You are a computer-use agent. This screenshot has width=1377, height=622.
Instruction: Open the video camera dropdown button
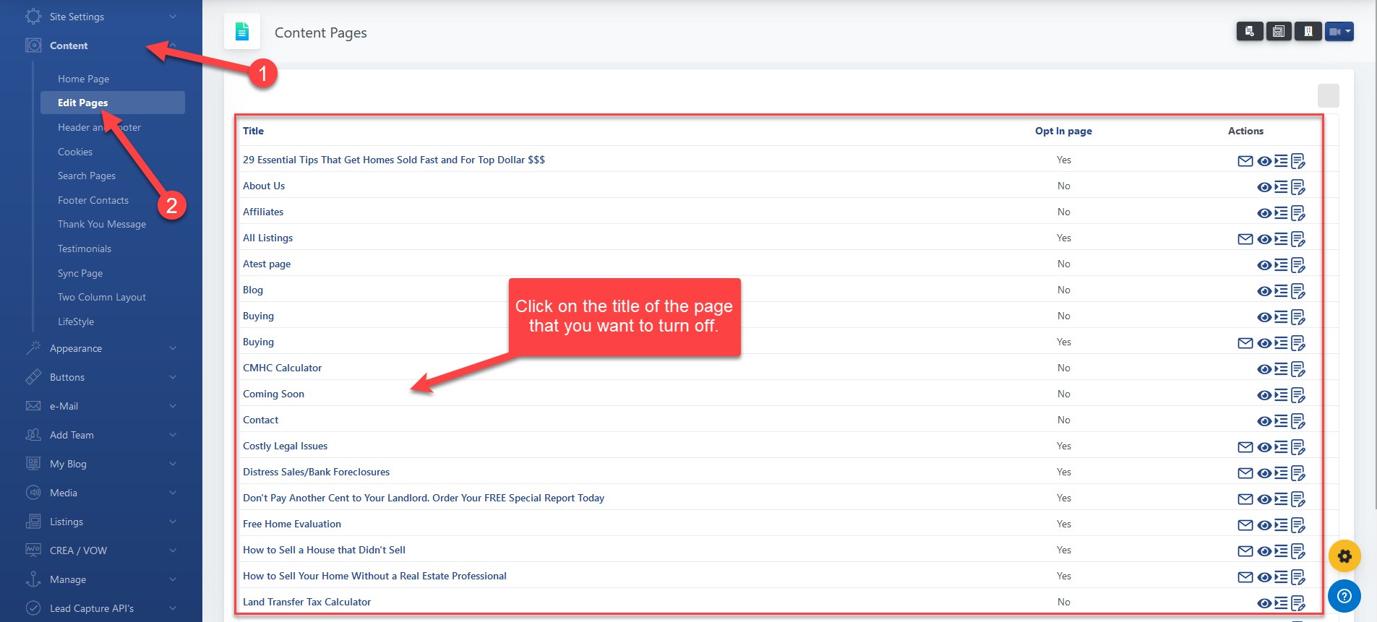(1339, 32)
